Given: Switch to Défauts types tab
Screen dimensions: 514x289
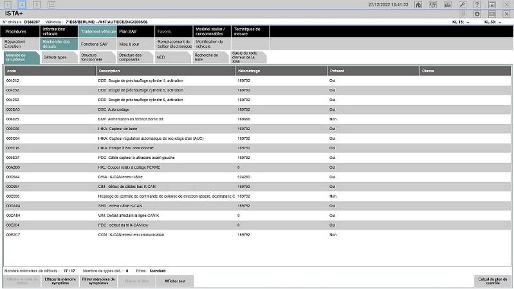Looking at the screenshot, I should [59, 57].
